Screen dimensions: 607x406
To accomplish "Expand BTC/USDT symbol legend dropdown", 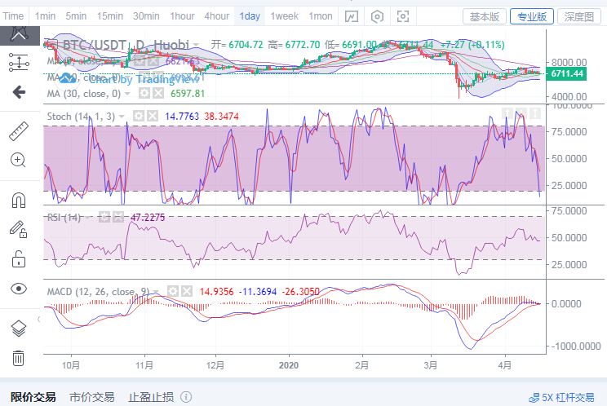I will coord(197,45).
